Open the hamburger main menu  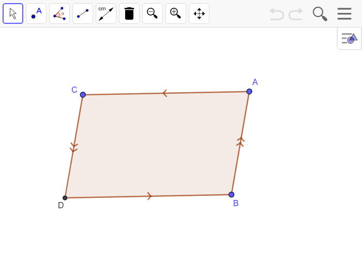(x=344, y=14)
